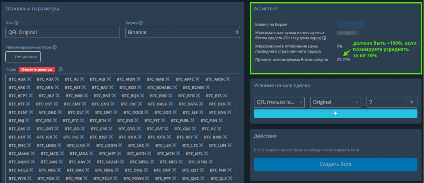
Task: Open info icon beside Рекомендованные пары
Action: [55, 47]
